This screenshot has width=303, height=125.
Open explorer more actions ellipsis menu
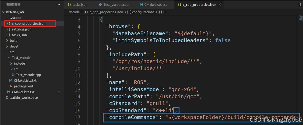coord(58,5)
